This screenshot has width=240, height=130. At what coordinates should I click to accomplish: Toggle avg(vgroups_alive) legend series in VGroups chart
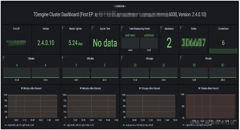[140, 125]
